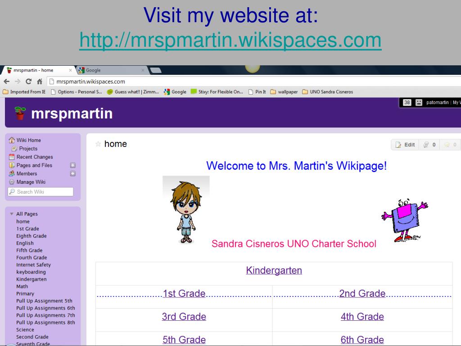This screenshot has width=461, height=346.
Task: Open the Kindergarten link in the table
Action: pyautogui.click(x=274, y=270)
